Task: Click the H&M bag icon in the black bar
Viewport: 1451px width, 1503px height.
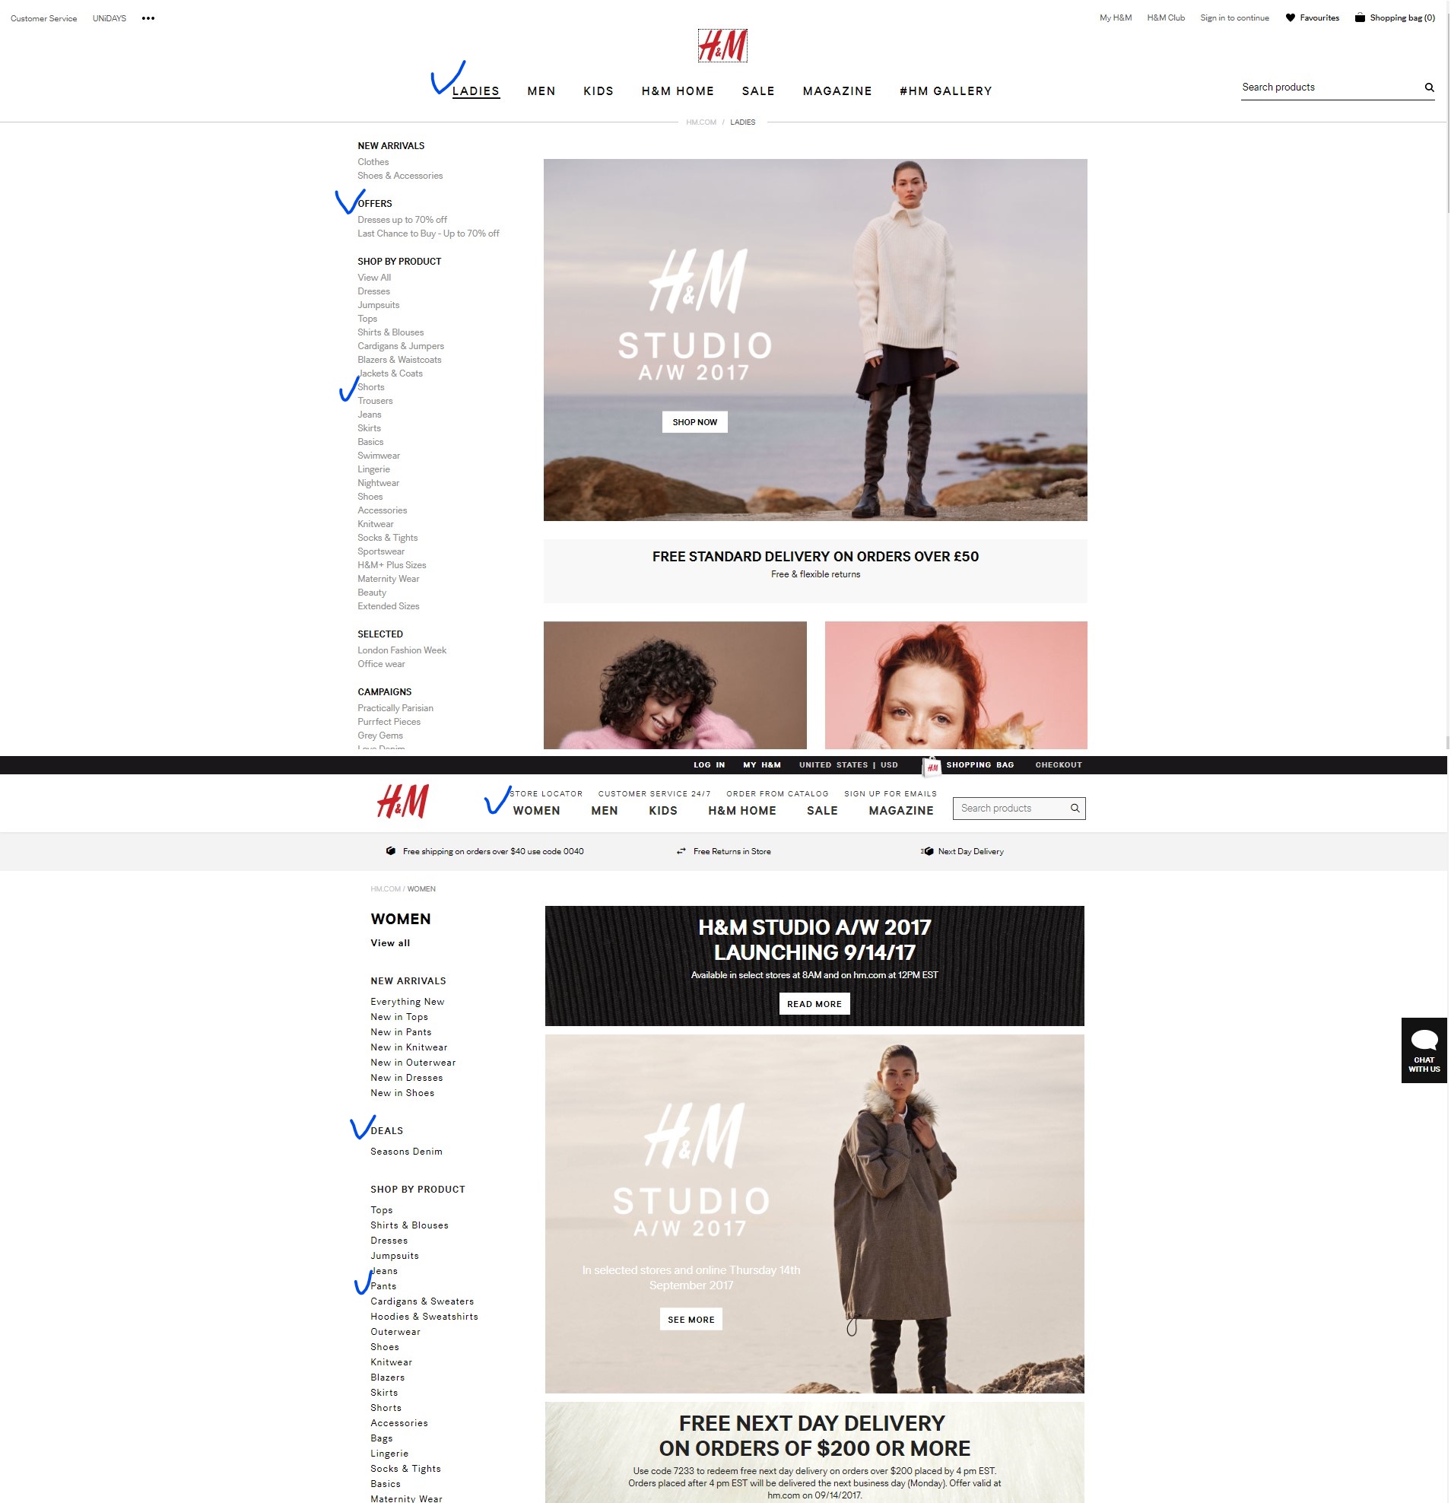Action: tap(932, 766)
